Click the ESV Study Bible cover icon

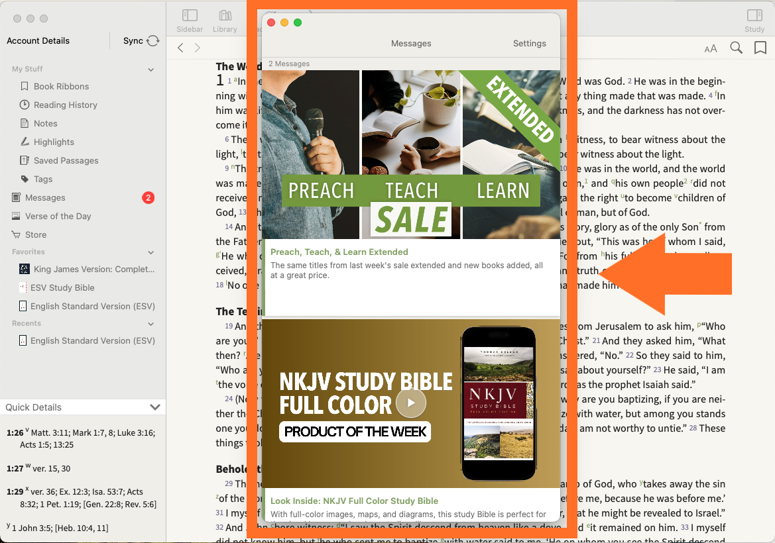click(x=23, y=287)
